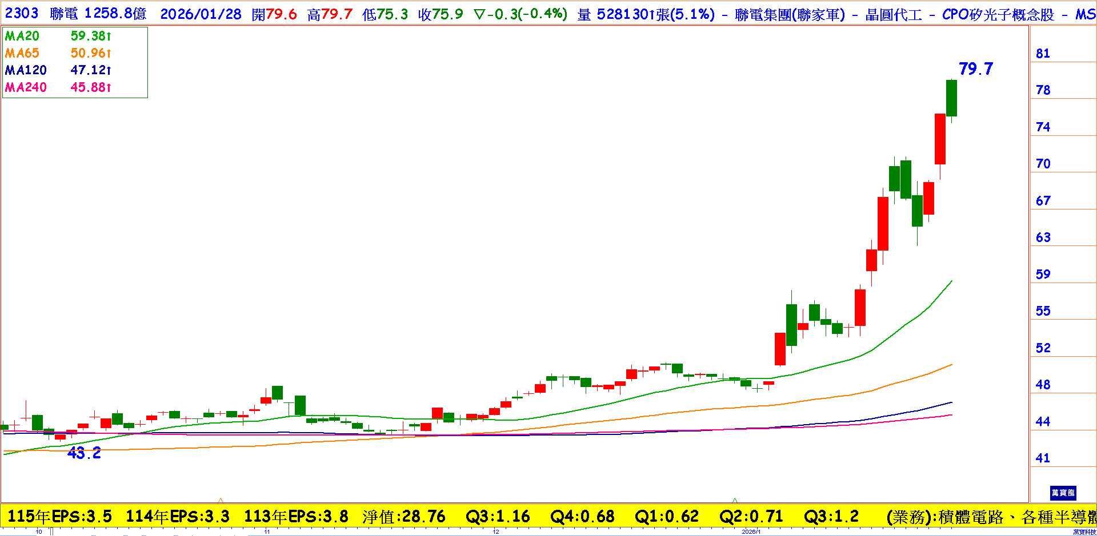The image size is (1097, 536).
Task: Click the down-triangle change indicator -0.3
Action: pos(520,14)
